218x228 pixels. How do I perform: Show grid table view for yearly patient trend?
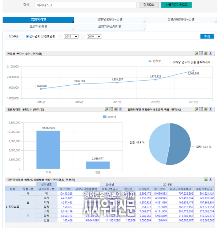click(201, 53)
